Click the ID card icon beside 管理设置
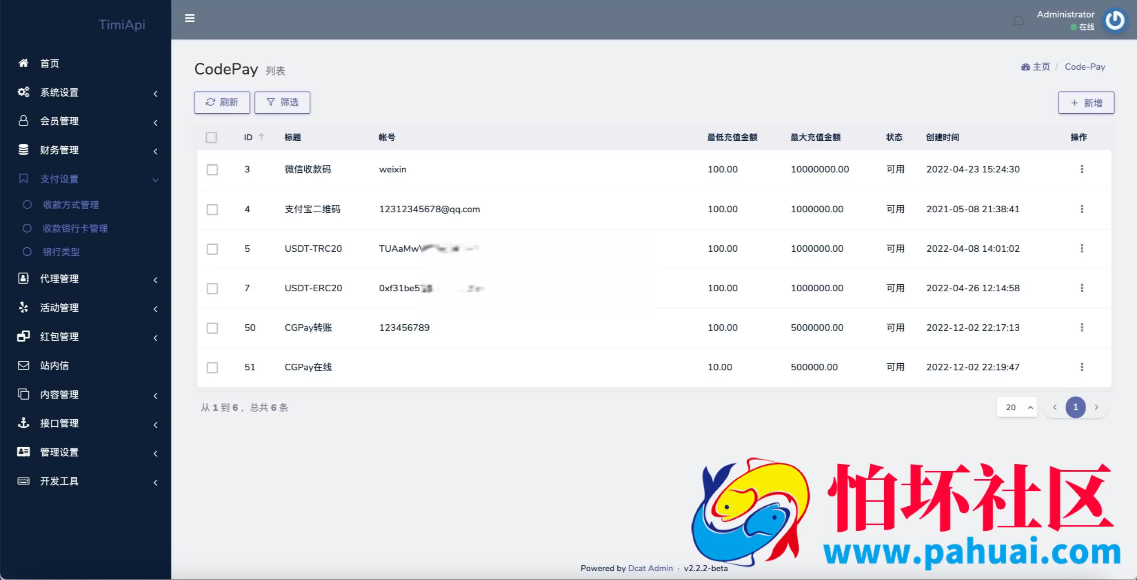The width and height of the screenshot is (1137, 580). [24, 452]
